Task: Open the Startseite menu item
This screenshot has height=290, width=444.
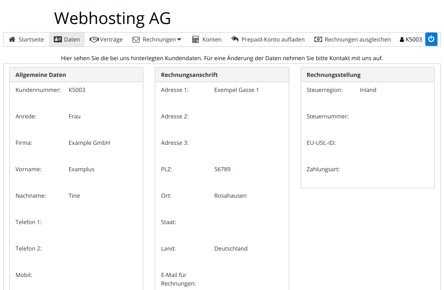Action: tap(31, 39)
